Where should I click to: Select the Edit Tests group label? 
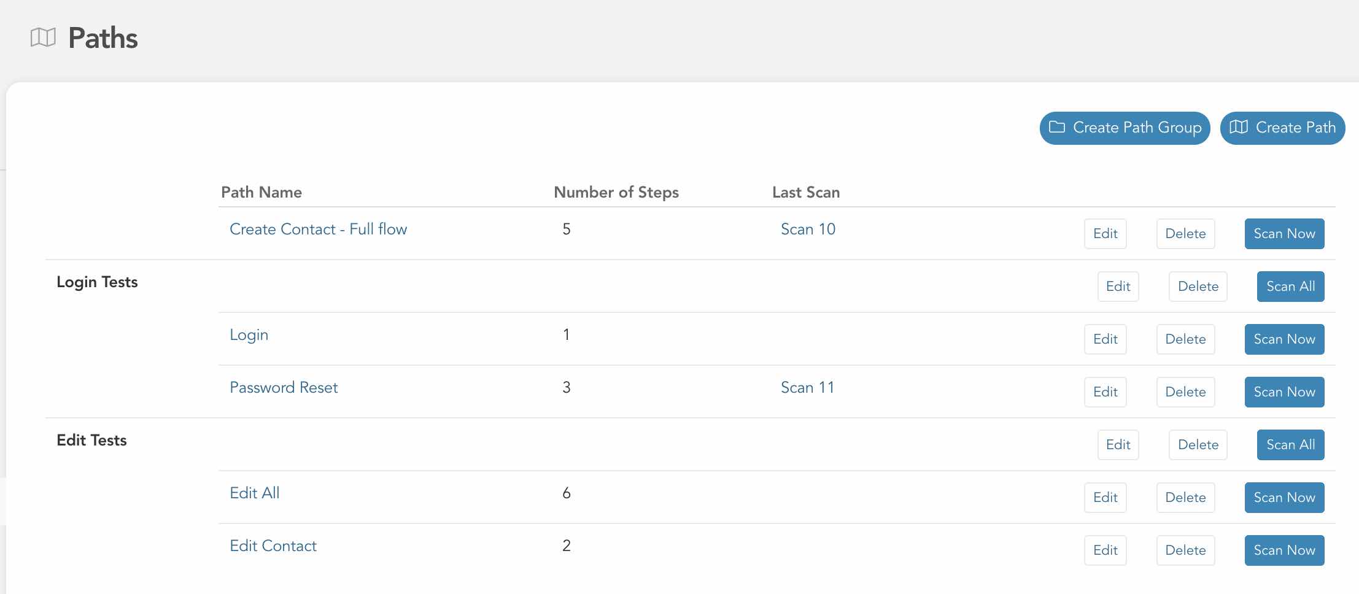pyautogui.click(x=91, y=440)
